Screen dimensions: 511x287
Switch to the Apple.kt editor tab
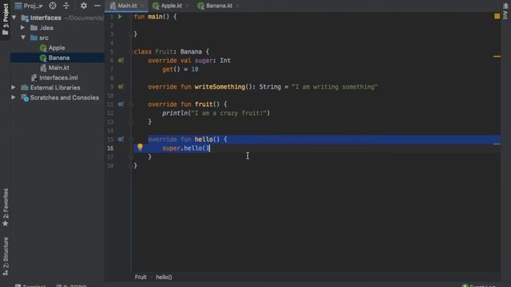tap(171, 6)
